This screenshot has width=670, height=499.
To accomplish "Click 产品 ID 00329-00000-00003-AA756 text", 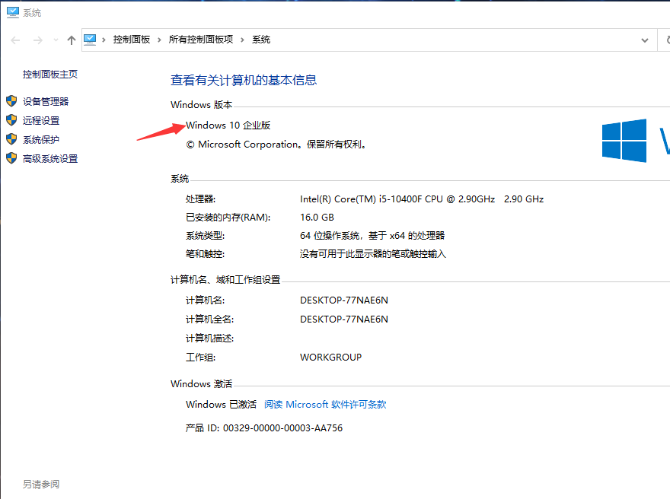I will click(x=264, y=427).
